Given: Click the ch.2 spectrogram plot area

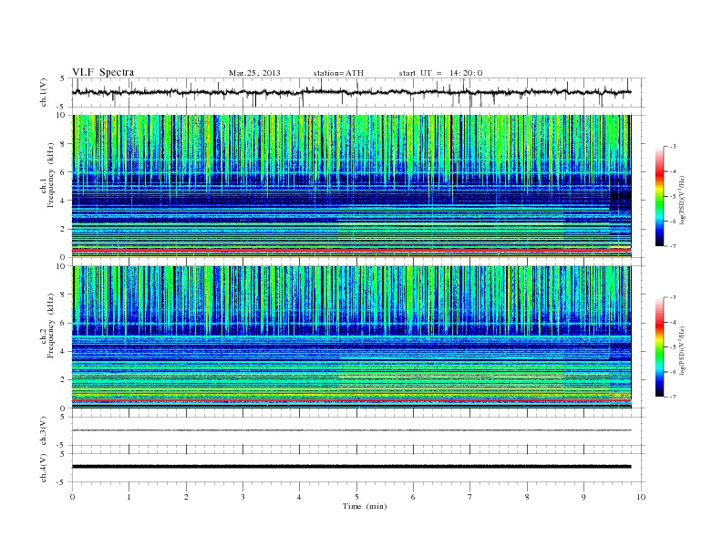Looking at the screenshot, I should [351, 337].
